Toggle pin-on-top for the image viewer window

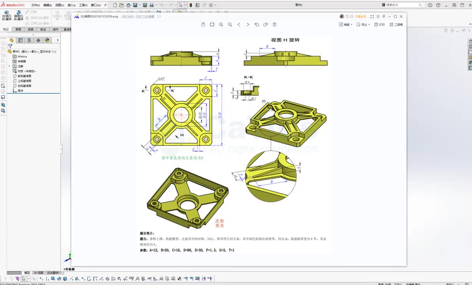tap(384, 17)
